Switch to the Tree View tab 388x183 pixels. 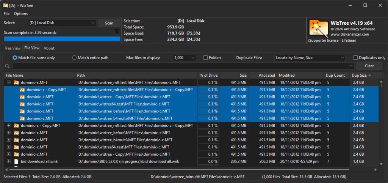[13, 48]
